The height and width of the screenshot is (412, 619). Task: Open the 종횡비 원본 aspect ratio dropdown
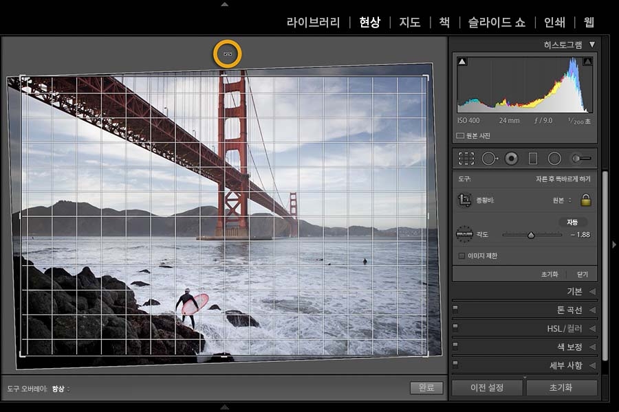(562, 201)
